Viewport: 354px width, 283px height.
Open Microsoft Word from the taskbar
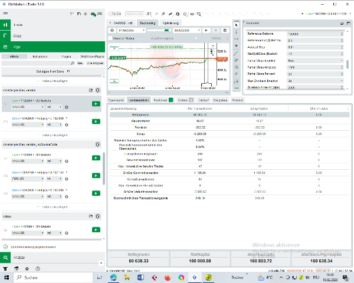pyautogui.click(x=140, y=277)
